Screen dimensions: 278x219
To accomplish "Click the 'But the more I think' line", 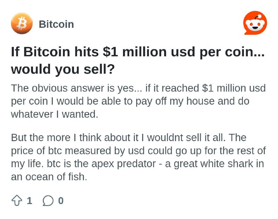I will tap(129, 138).
